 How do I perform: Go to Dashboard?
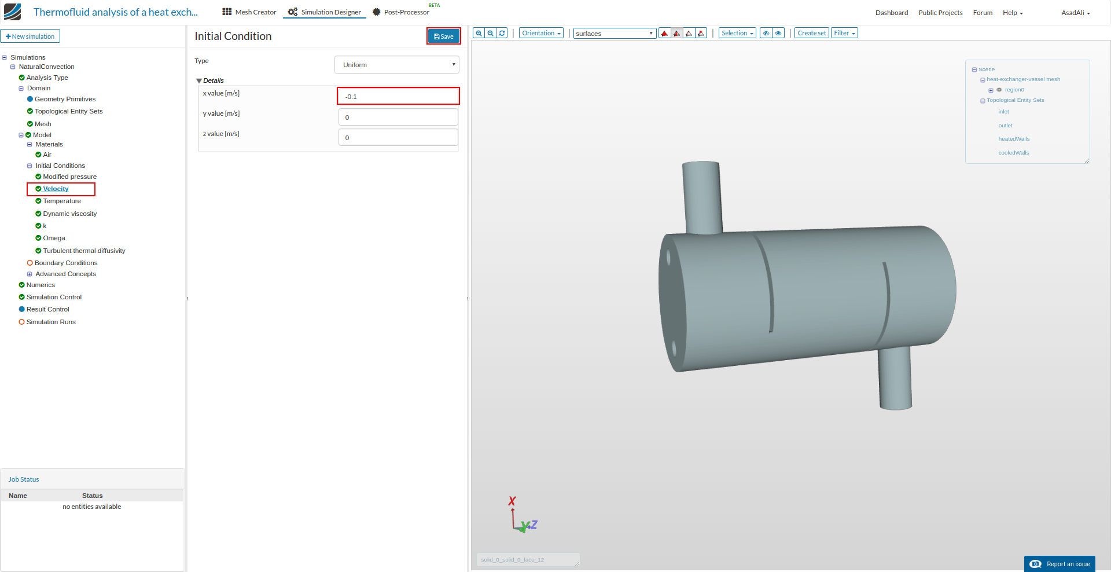pos(892,13)
